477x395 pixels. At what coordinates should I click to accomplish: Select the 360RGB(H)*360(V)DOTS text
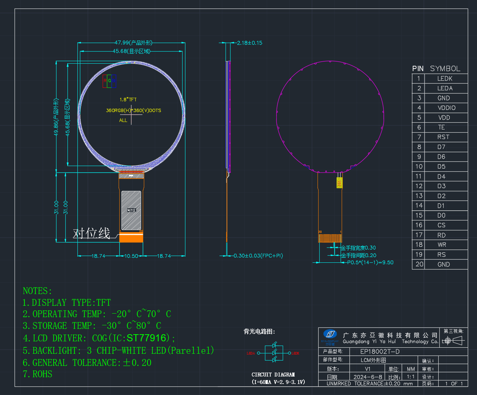[134, 111]
